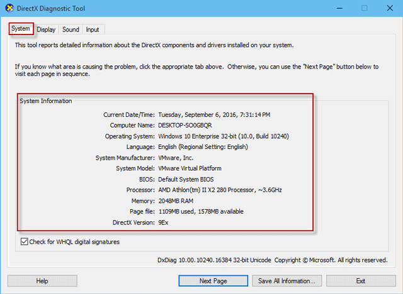Click '1109MB used, 1578MB available' value

[x=201, y=212]
